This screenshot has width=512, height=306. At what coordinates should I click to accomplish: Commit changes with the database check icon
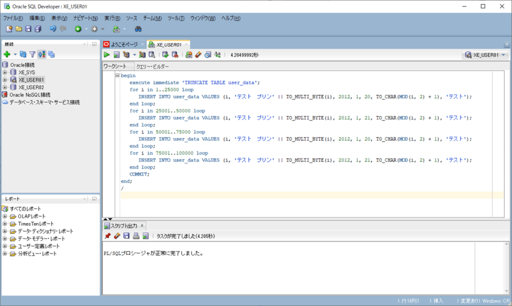coord(165,55)
